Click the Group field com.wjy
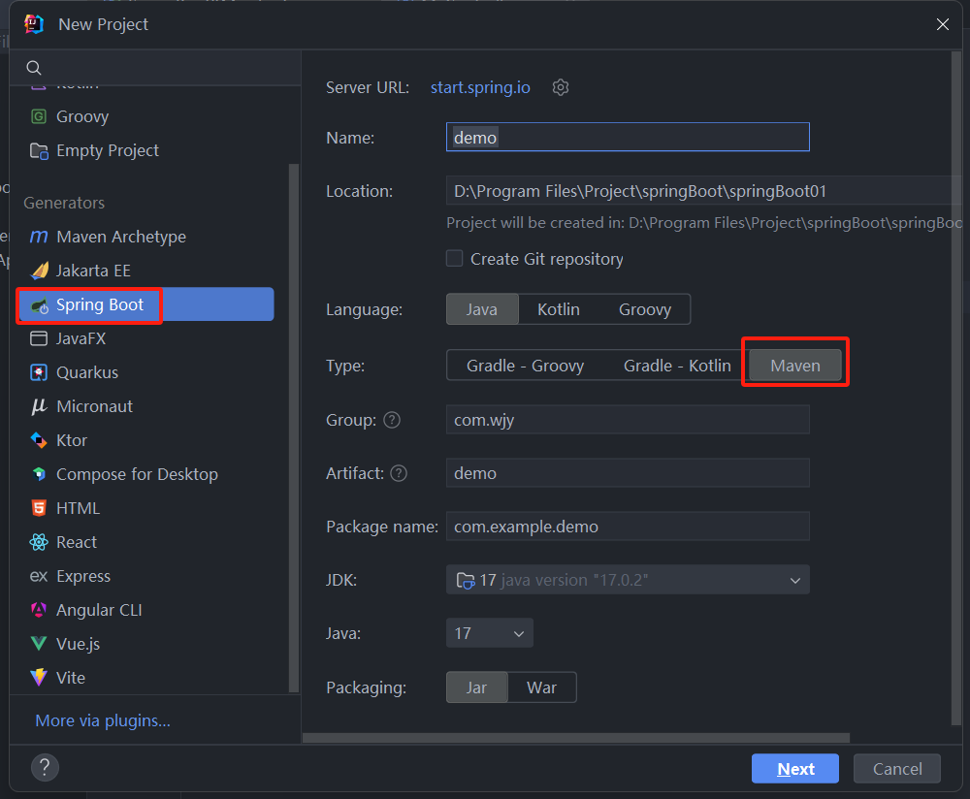 (x=628, y=420)
